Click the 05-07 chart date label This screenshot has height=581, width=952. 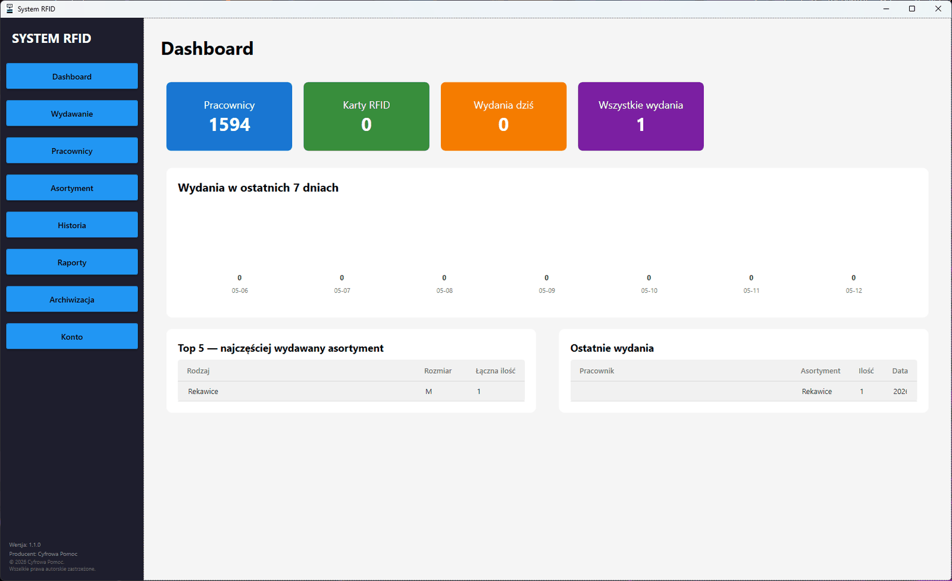[342, 290]
